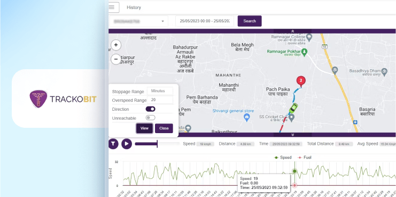
Task: Click the Time value 25/05/2023 09:32:59
Action: (x=286, y=144)
